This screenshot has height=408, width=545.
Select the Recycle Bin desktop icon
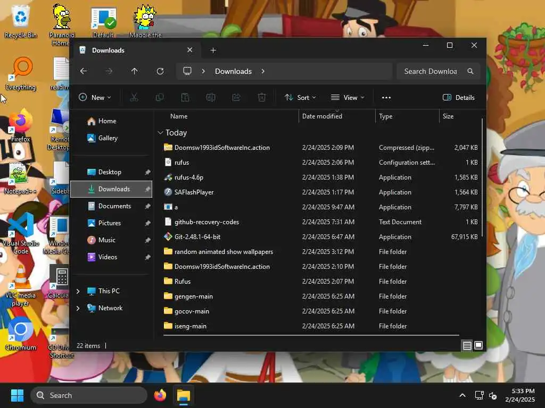pos(21,21)
